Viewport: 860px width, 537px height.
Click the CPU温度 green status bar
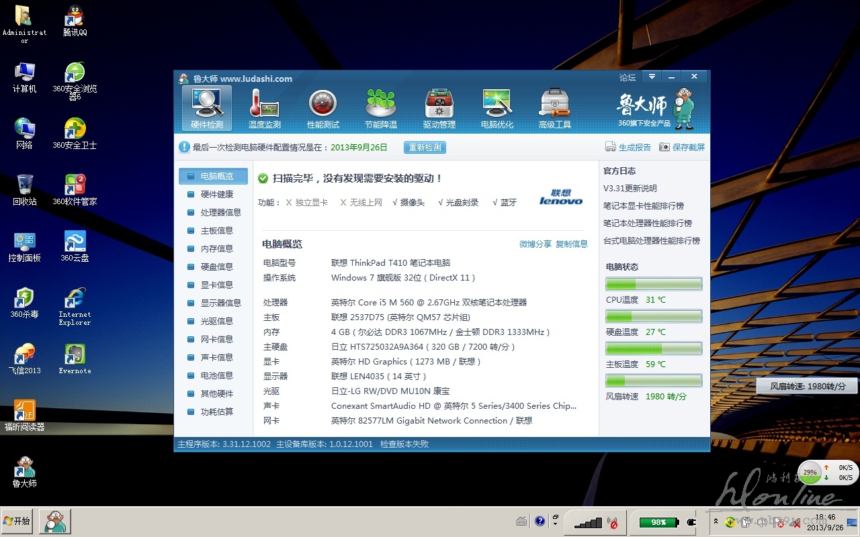(x=653, y=284)
